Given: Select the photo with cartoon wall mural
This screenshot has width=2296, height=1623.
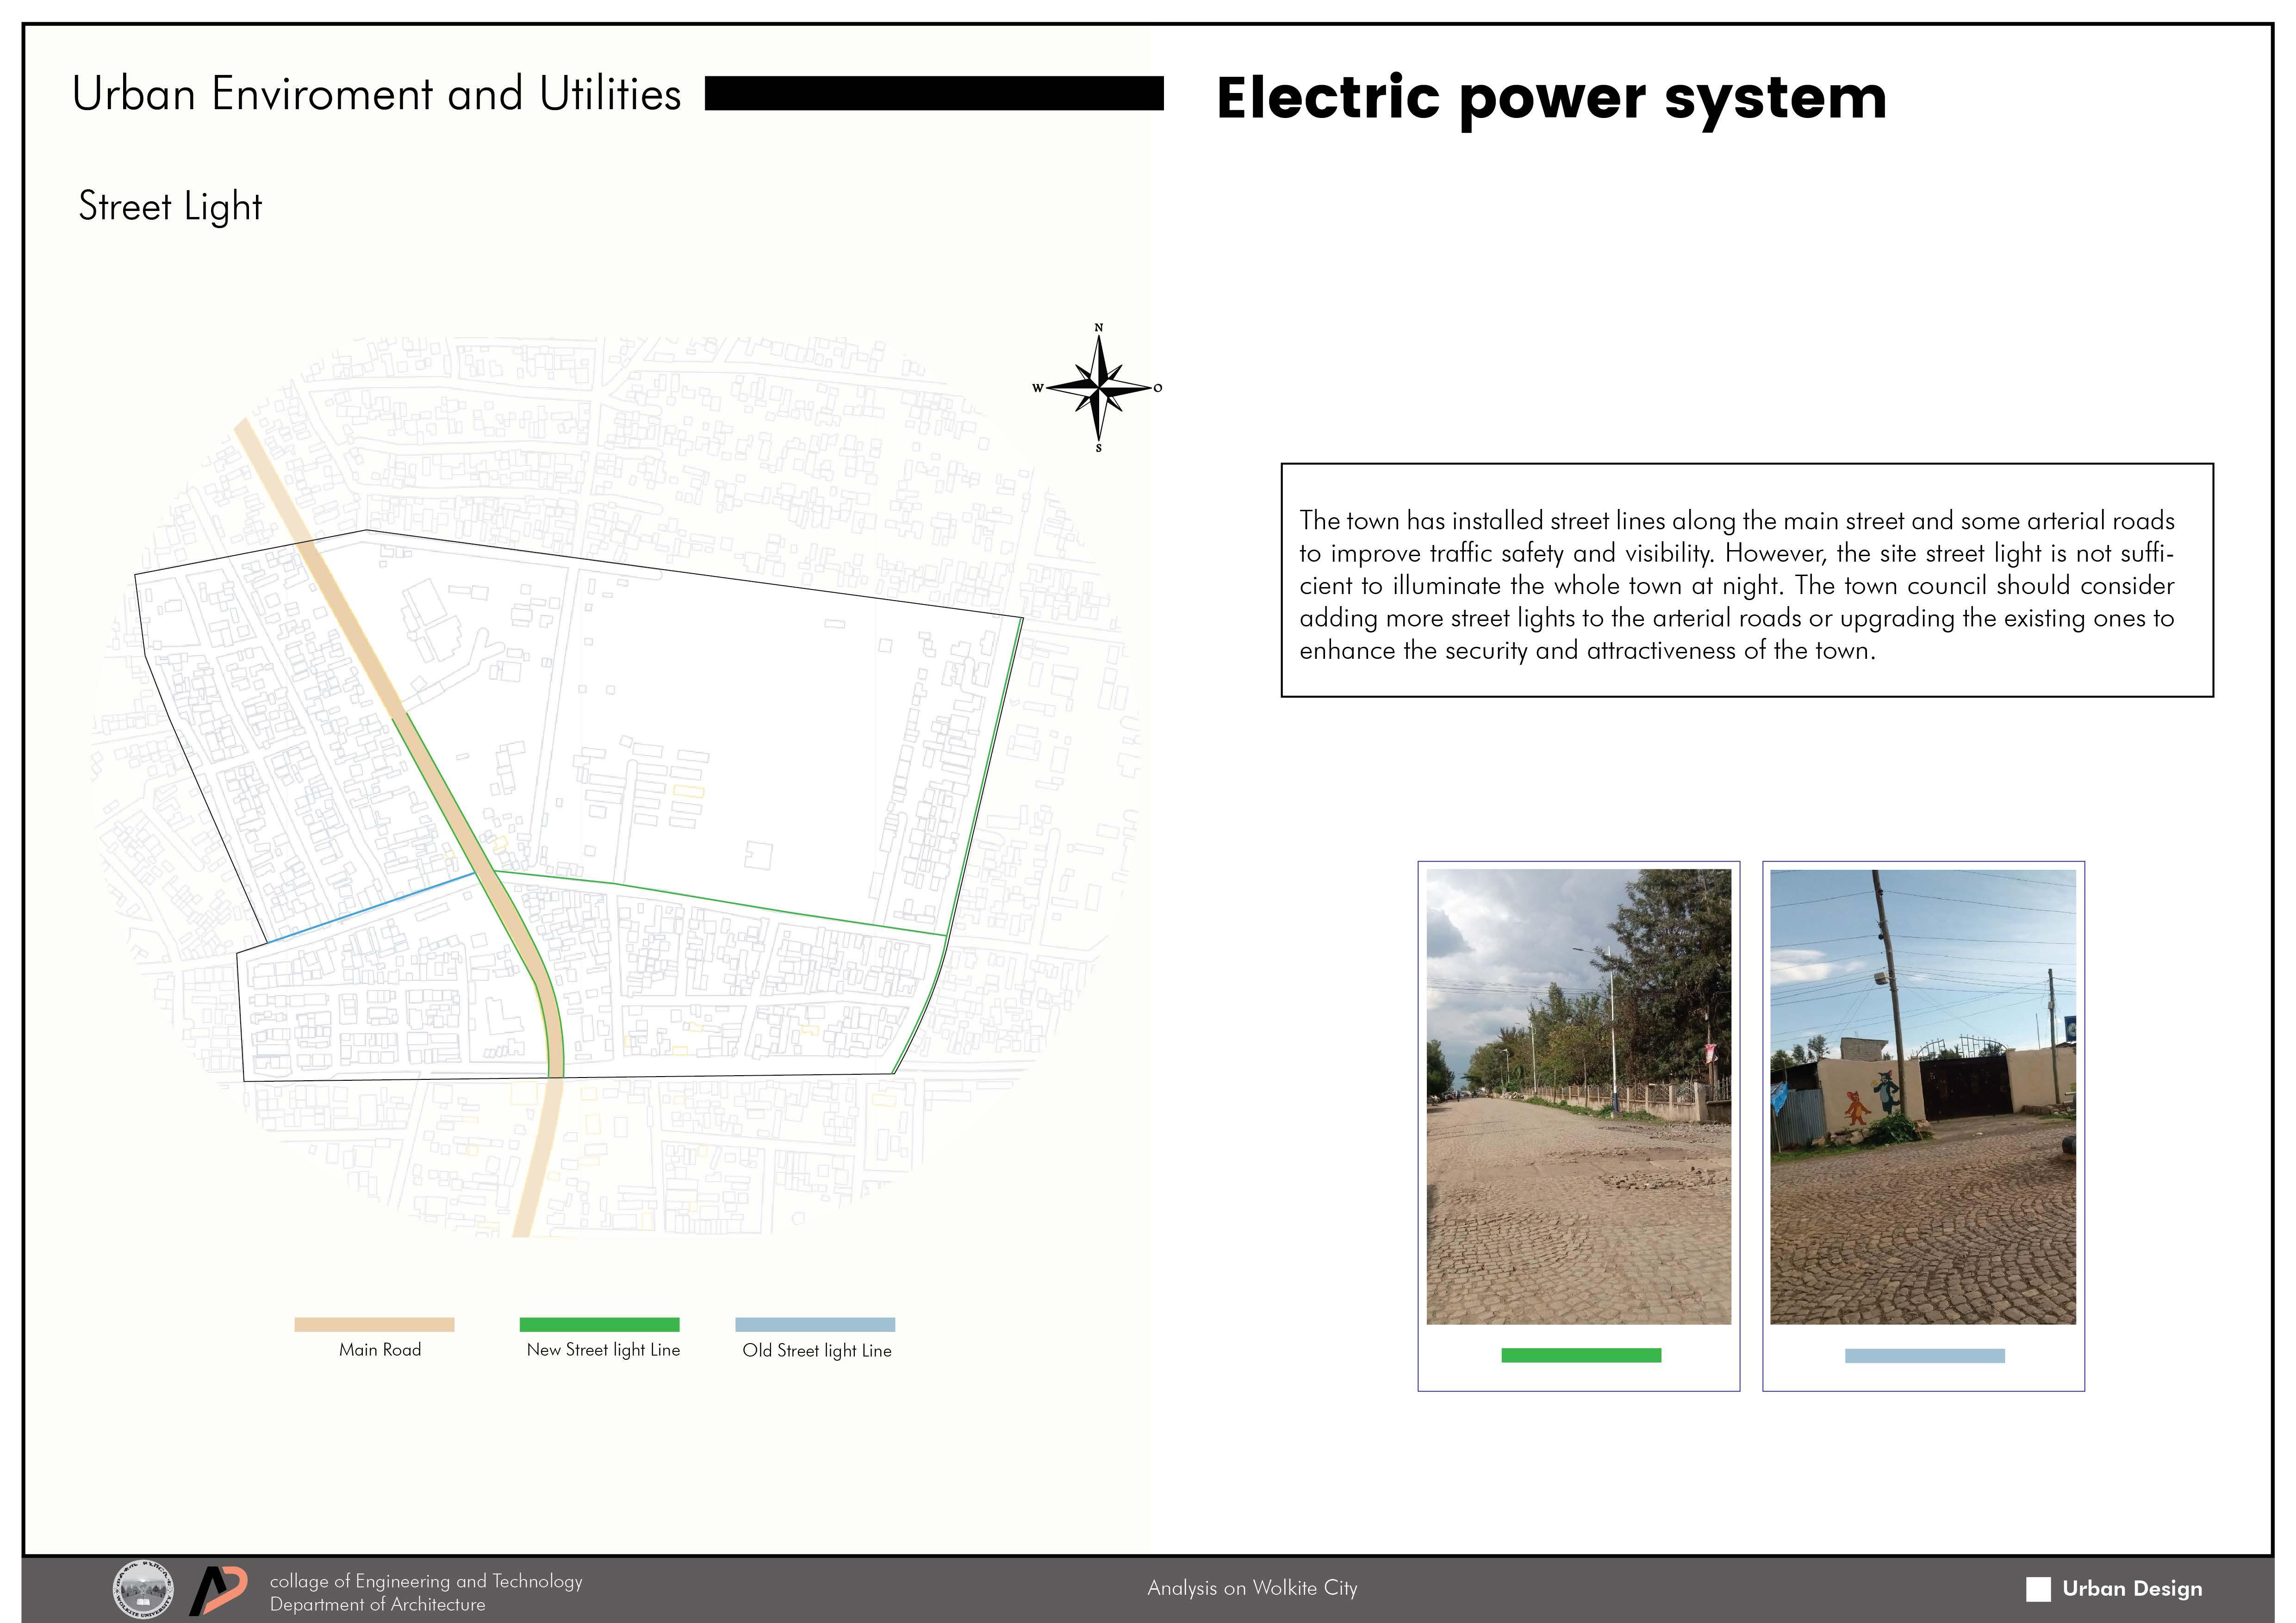Looking at the screenshot, I should (x=1922, y=1096).
